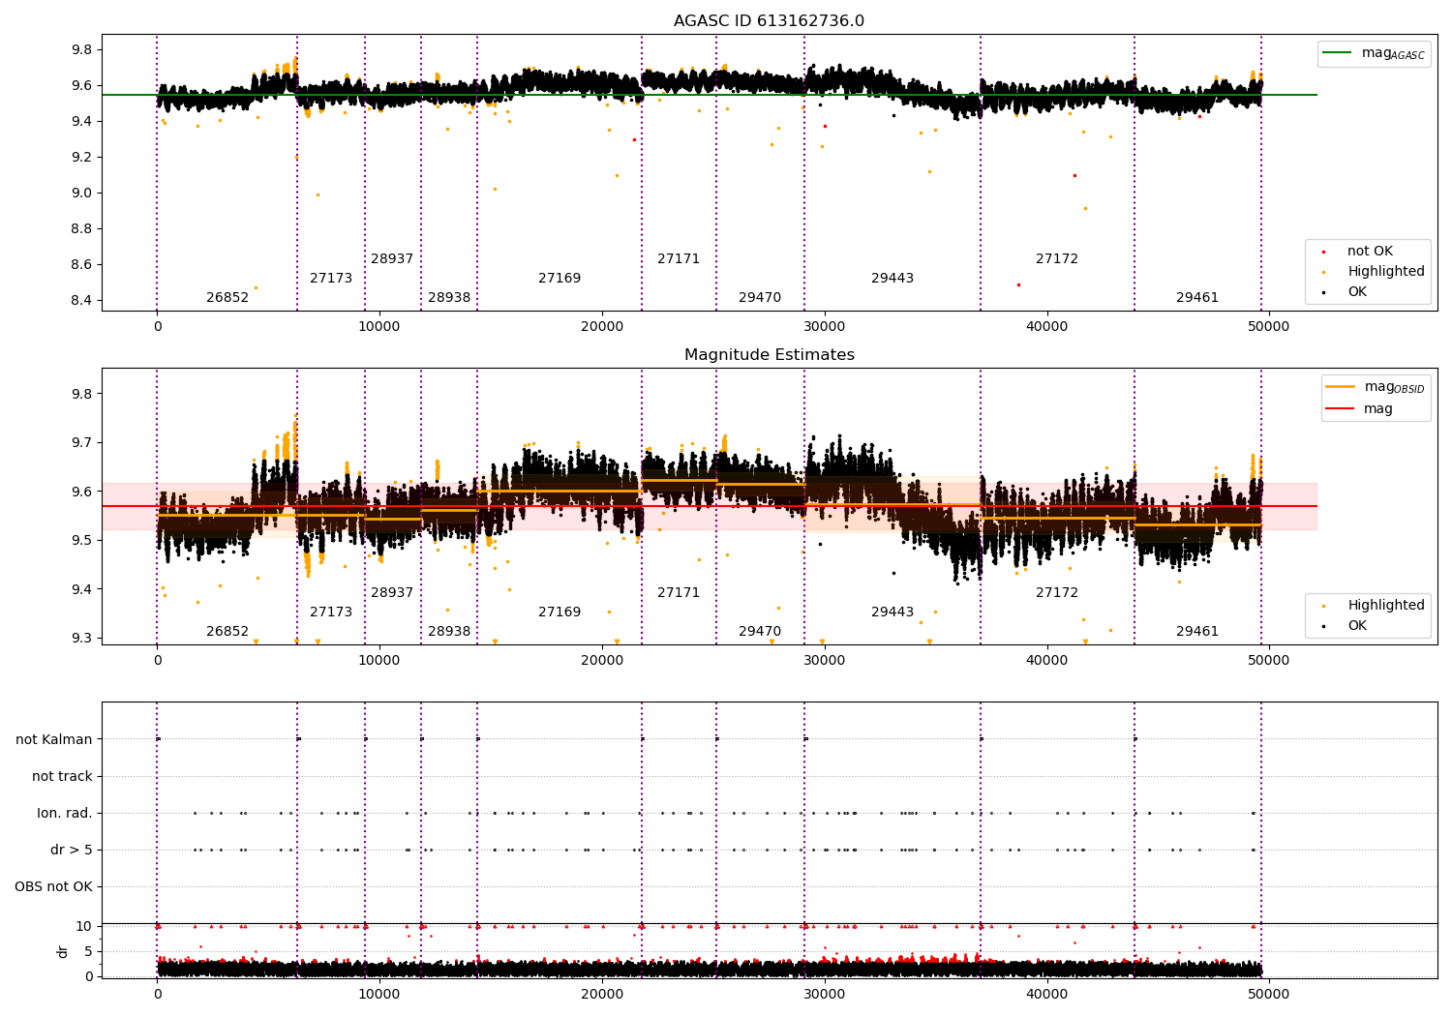The image size is (1452, 1016).
Task: Click y-tick 9.7 on Magnitude Estimates plot
Action: [80, 443]
